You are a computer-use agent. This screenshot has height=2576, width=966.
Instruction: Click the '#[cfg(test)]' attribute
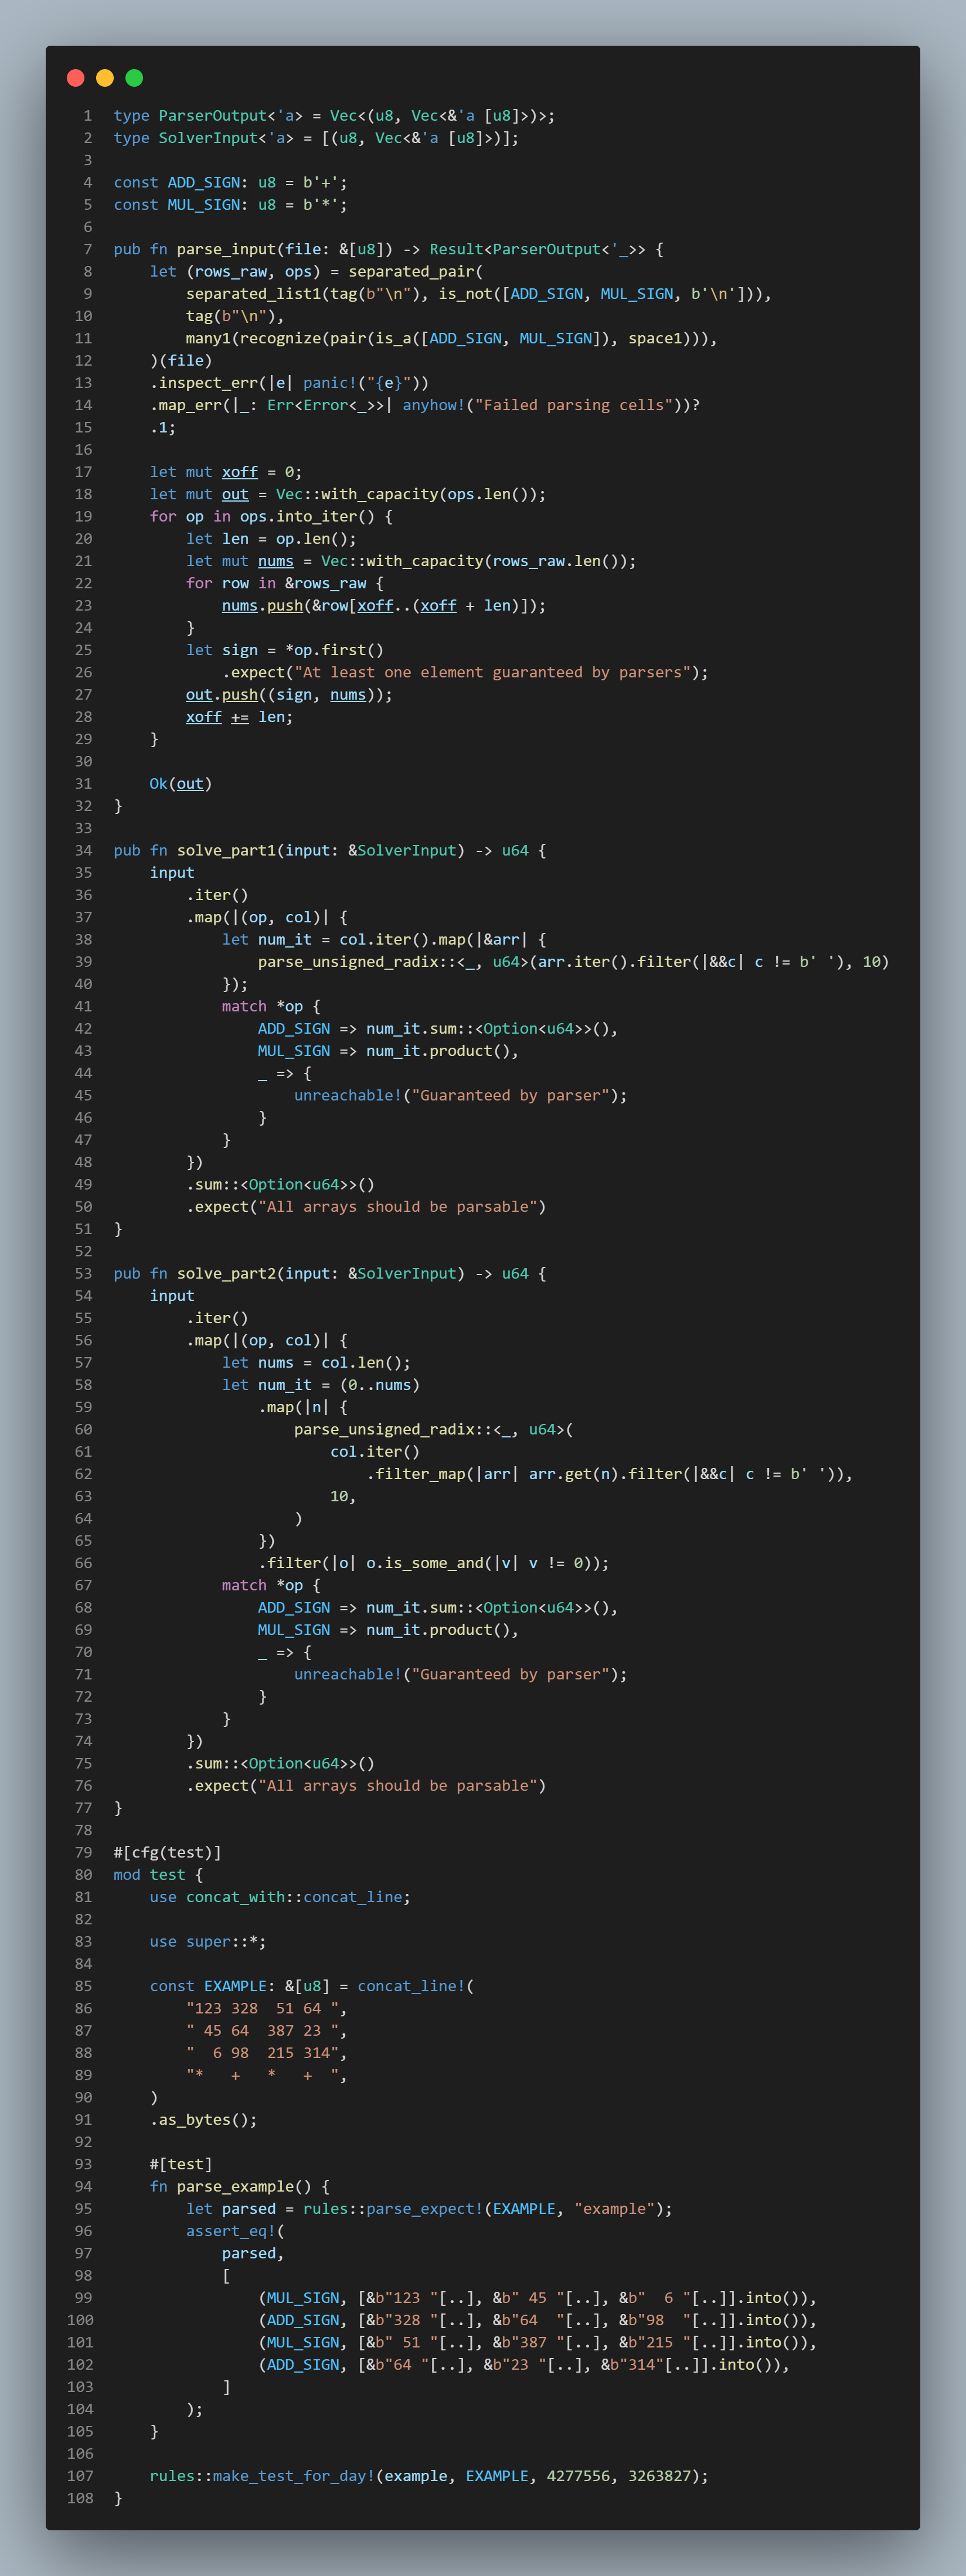pos(168,1852)
